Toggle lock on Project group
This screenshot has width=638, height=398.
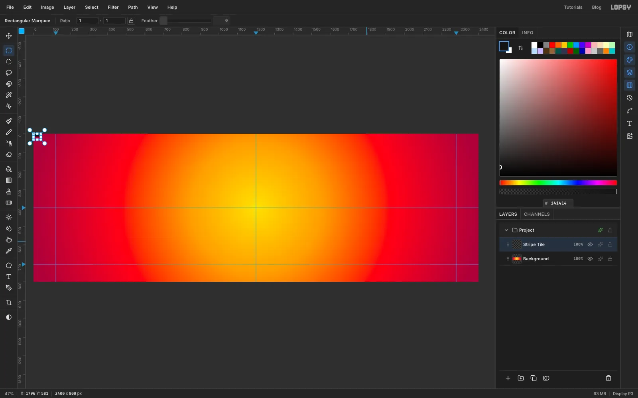point(610,230)
